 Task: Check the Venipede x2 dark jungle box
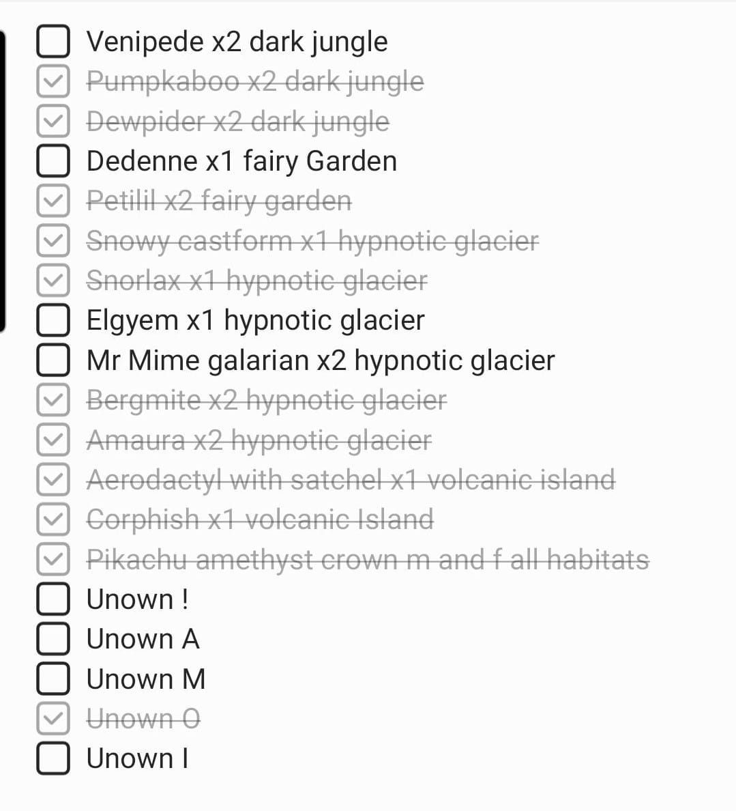tap(53, 41)
